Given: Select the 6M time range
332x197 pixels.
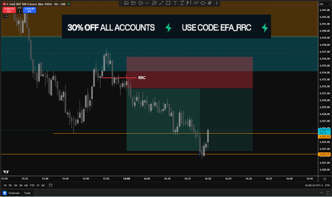Looking at the screenshot, I should (26, 185).
